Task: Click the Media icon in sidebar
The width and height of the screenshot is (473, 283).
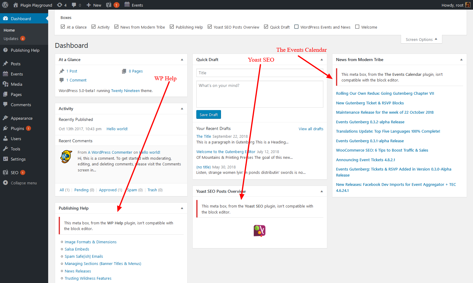Action: [x=5, y=84]
